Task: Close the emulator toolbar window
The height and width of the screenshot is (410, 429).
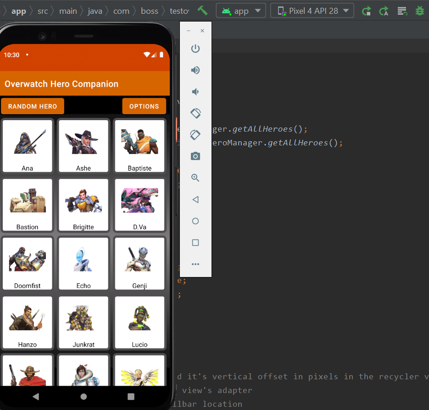Action: click(202, 31)
